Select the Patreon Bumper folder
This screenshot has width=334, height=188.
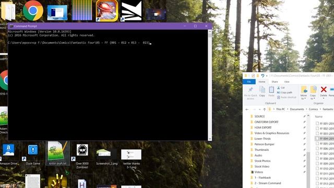[x=265, y=144]
